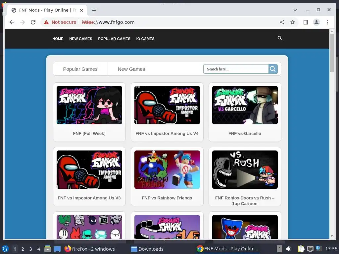Open FNF vs Impostor Among Us V3 thumbnail

(89, 170)
